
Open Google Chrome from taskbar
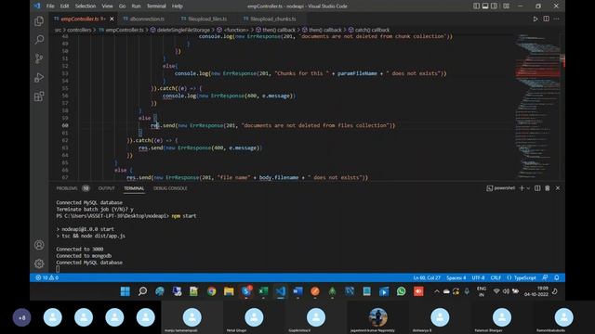click(211, 291)
